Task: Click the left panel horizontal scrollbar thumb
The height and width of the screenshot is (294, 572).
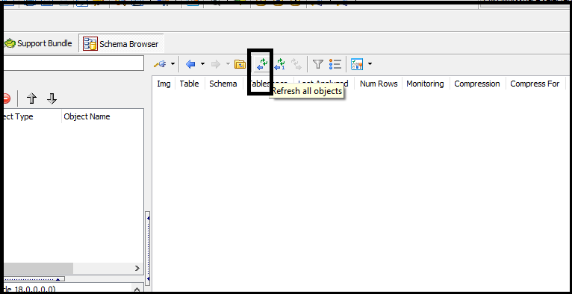Action: [x=38, y=269]
